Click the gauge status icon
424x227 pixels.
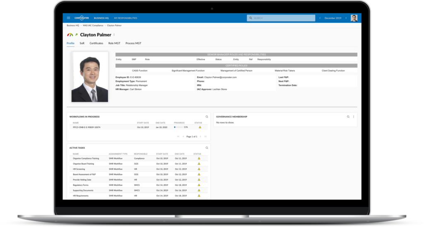pyautogui.click(x=70, y=35)
